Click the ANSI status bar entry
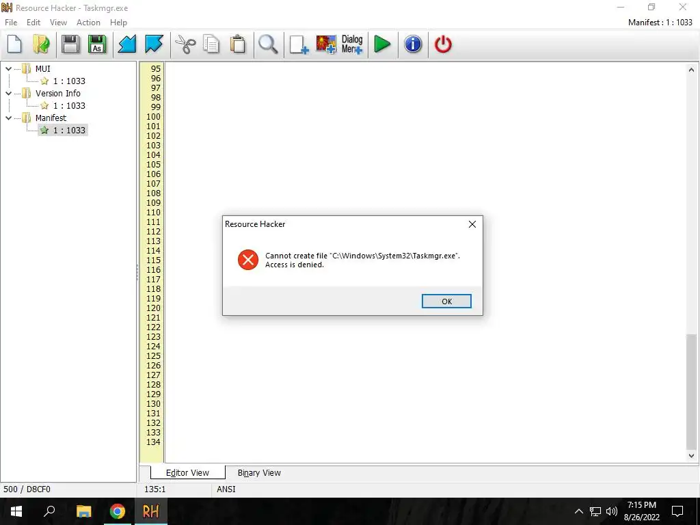 (x=226, y=489)
